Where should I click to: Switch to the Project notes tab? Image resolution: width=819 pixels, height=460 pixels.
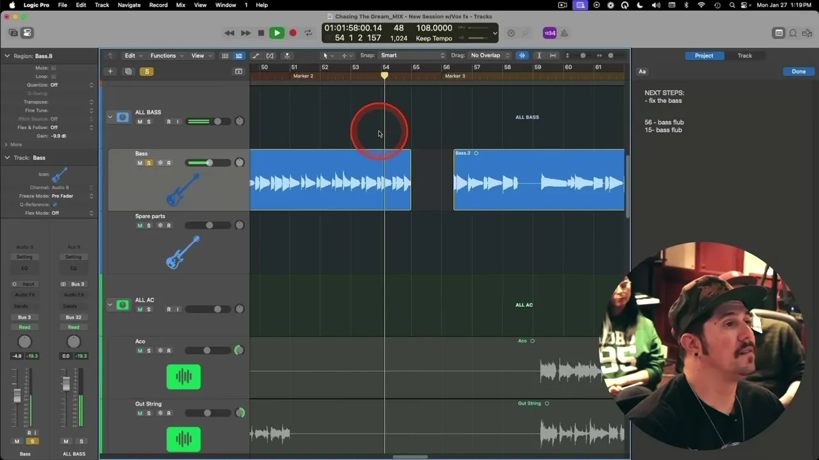[704, 56]
